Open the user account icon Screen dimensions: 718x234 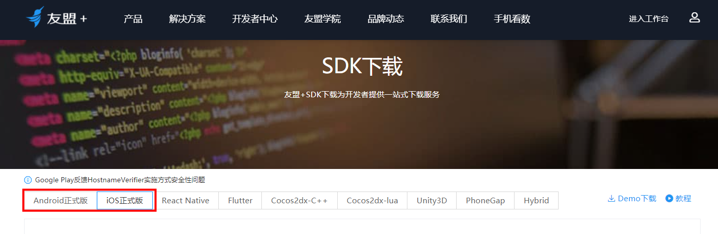[x=694, y=18]
